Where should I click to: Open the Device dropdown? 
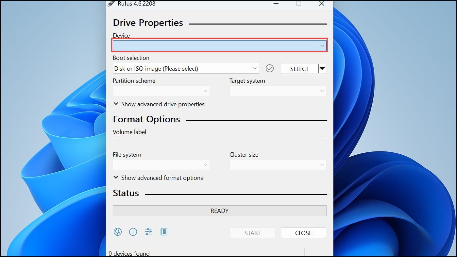[219, 46]
